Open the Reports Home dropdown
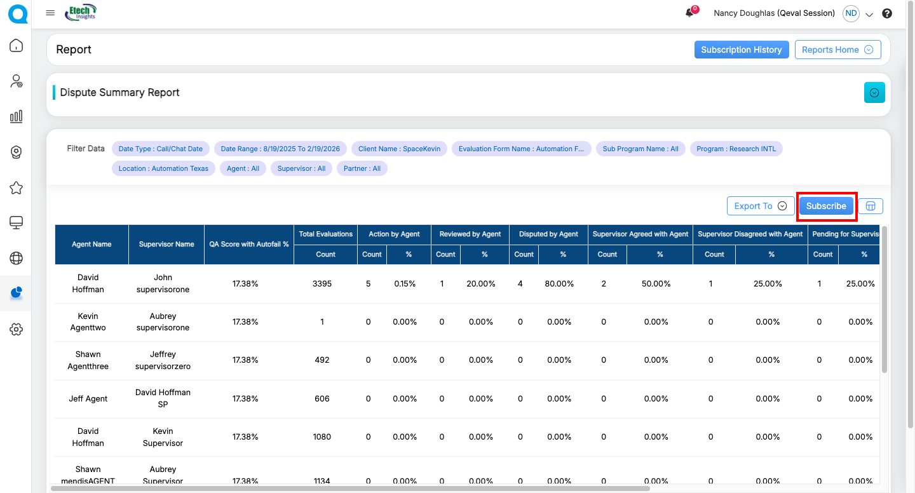 (837, 50)
